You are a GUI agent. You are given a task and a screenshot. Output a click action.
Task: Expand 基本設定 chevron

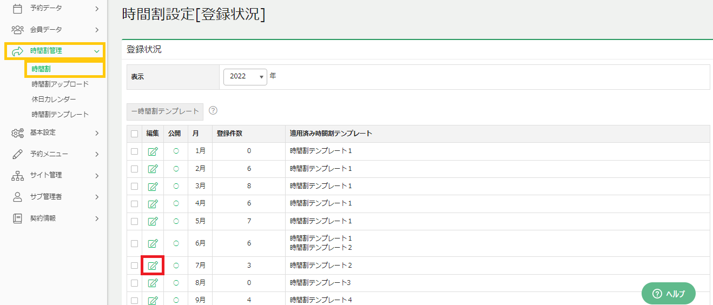click(x=97, y=132)
